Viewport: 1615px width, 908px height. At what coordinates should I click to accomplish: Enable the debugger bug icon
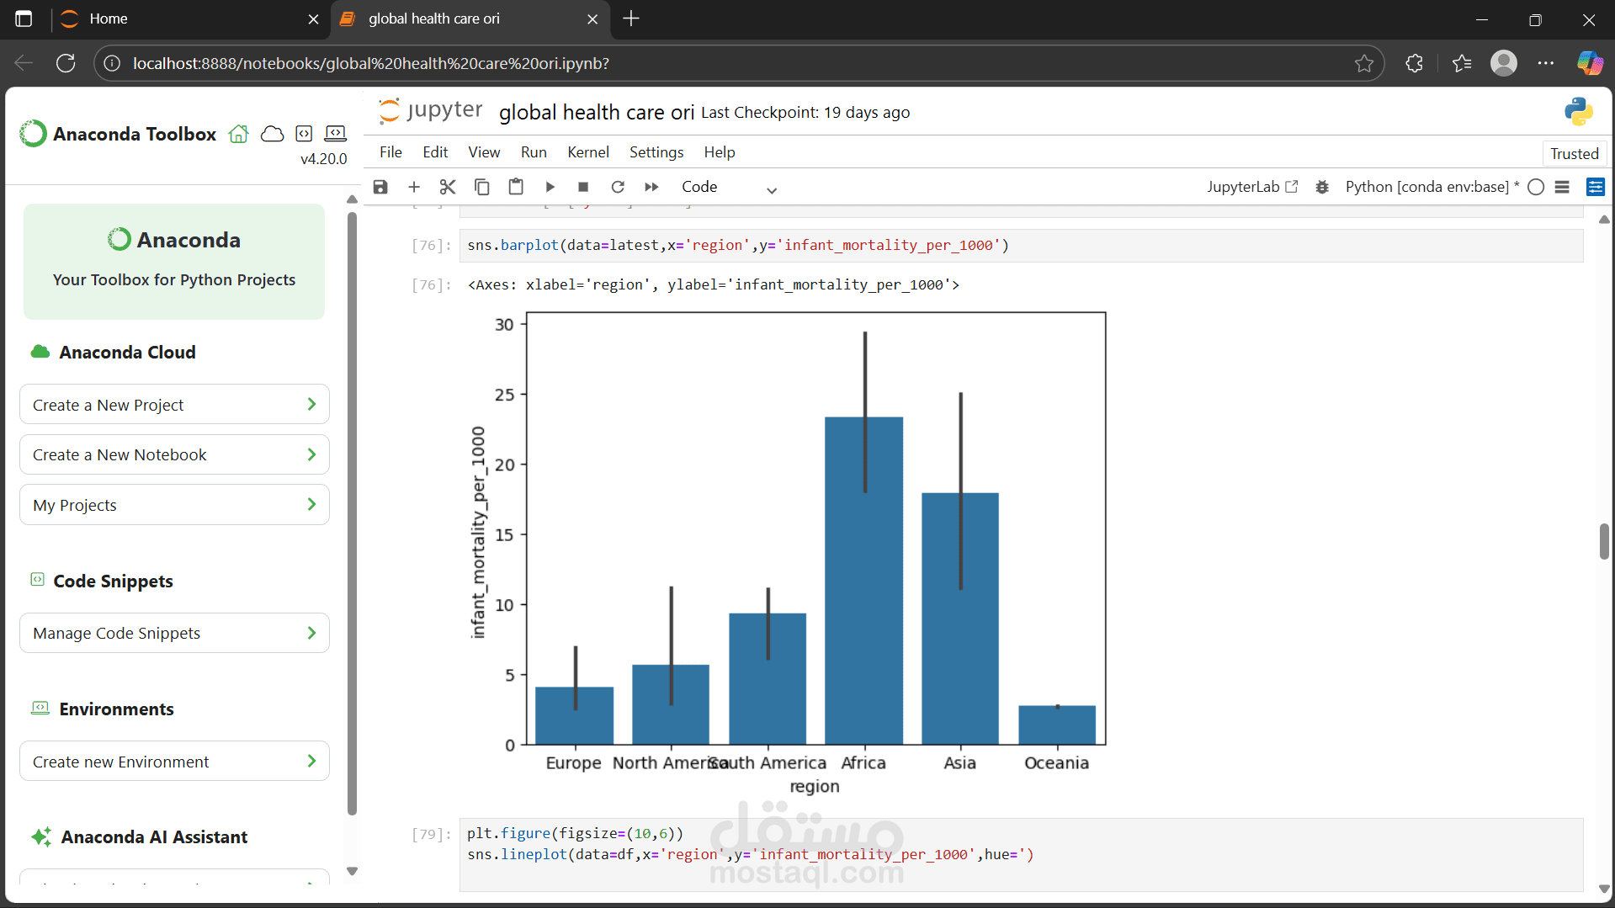pyautogui.click(x=1322, y=187)
